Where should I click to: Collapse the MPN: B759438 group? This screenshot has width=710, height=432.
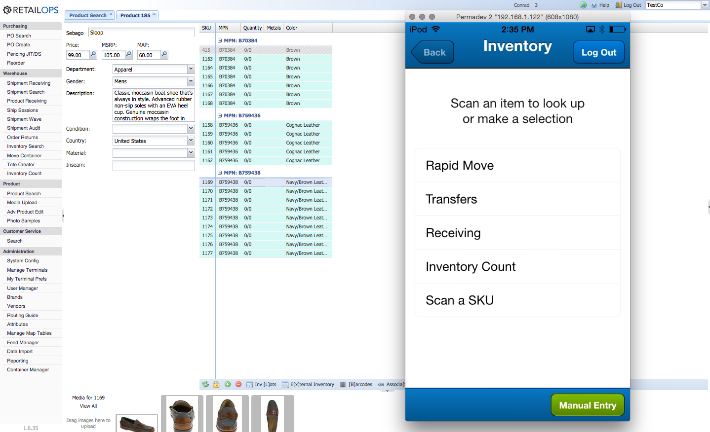coord(220,173)
